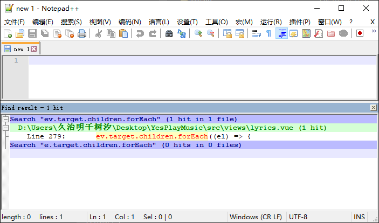Open the Function List icon
This screenshot has height=223, width=379.
319,33
